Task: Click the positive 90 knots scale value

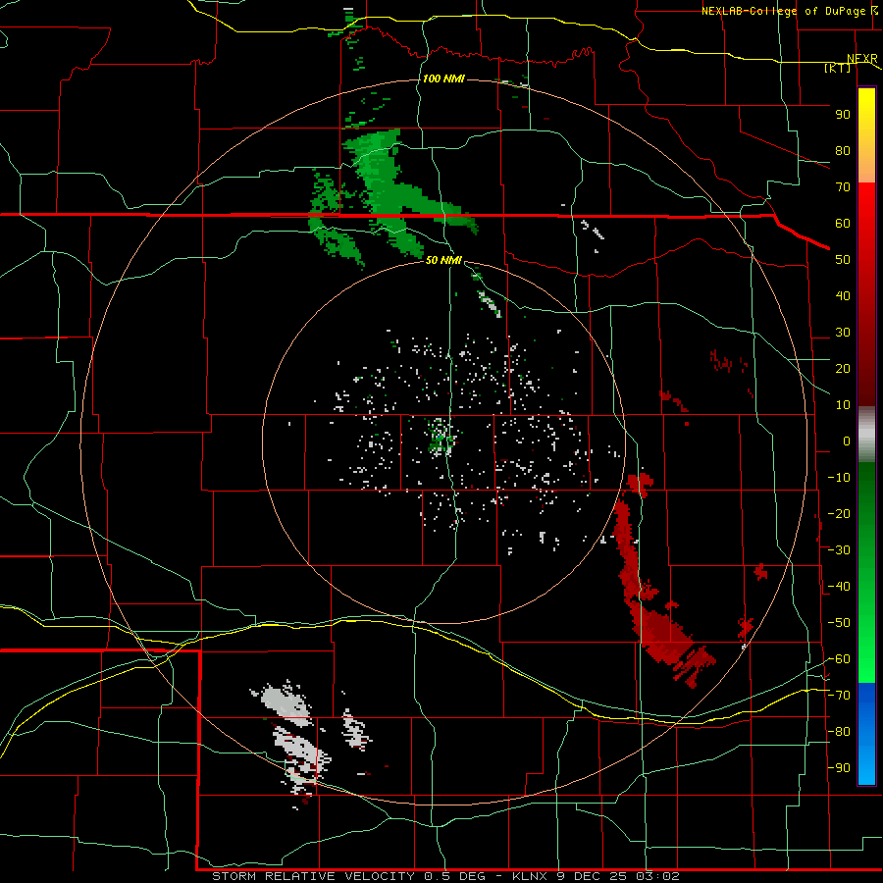Action: point(843,115)
